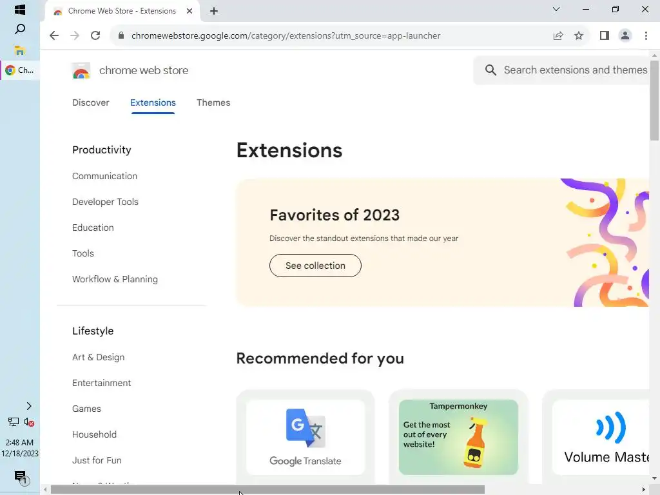Reload the Chrome Web Store page
The width and height of the screenshot is (660, 495).
95,36
